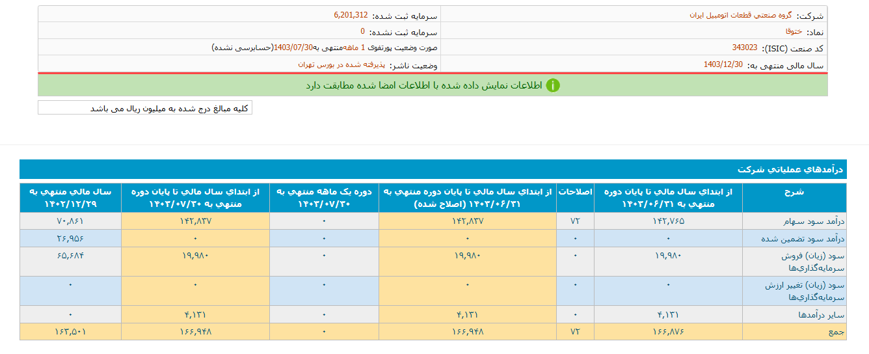Viewport: 869px width, 354px height.
Task: Click banner text 'اطلاعات نمایش داده شده با اطلاعات امضا شده مطابقت دارد'
Action: 424,85
